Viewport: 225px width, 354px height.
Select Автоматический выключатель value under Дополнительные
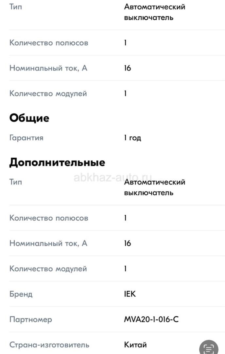[x=154, y=187]
